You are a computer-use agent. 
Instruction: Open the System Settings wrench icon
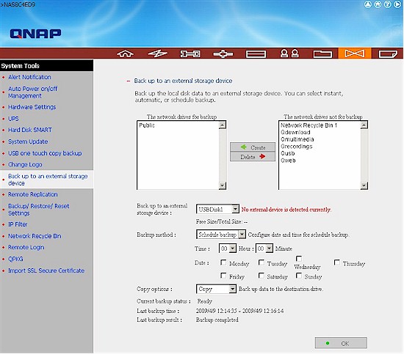pyautogui.click(x=190, y=54)
